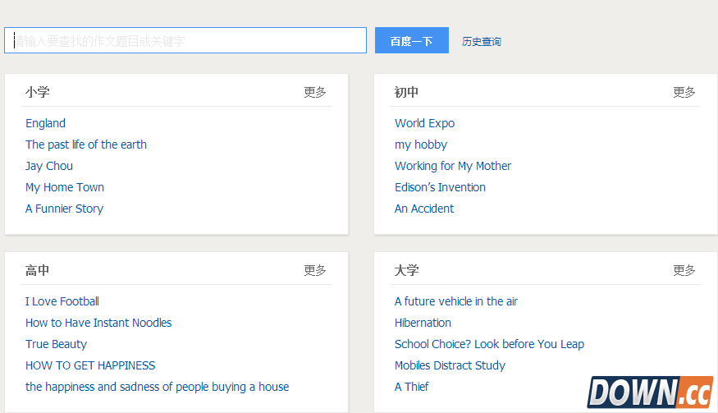Select the Jay Chou essay
The width and height of the screenshot is (718, 413).
49,166
